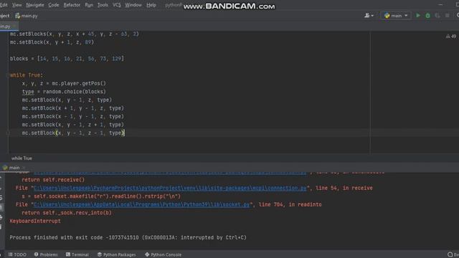
Task: Click the line 'type = random.choice(blocks)'
Action: pyautogui.click(x=64, y=92)
